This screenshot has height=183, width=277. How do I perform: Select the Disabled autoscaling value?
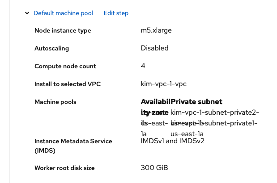(154, 48)
